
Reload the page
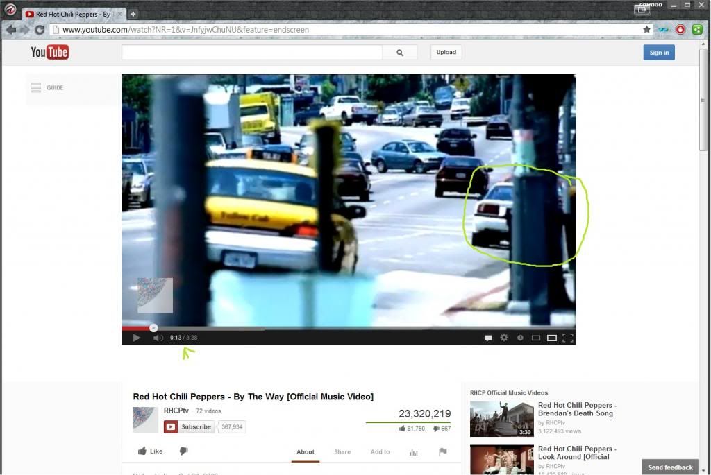(x=40, y=30)
